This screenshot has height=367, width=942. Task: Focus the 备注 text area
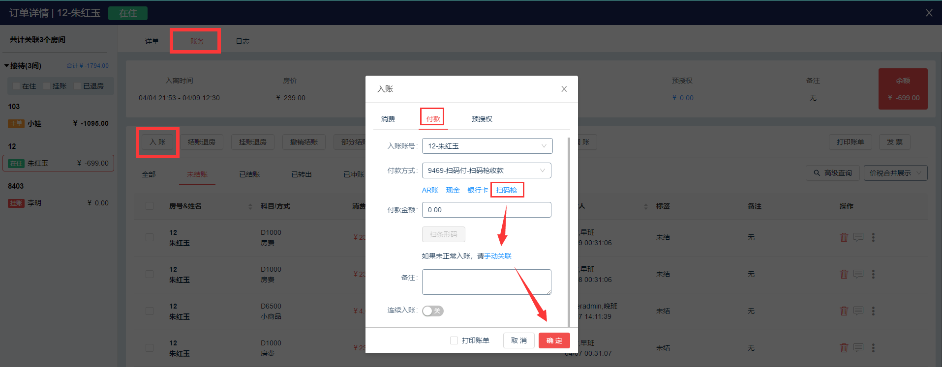pos(486,282)
